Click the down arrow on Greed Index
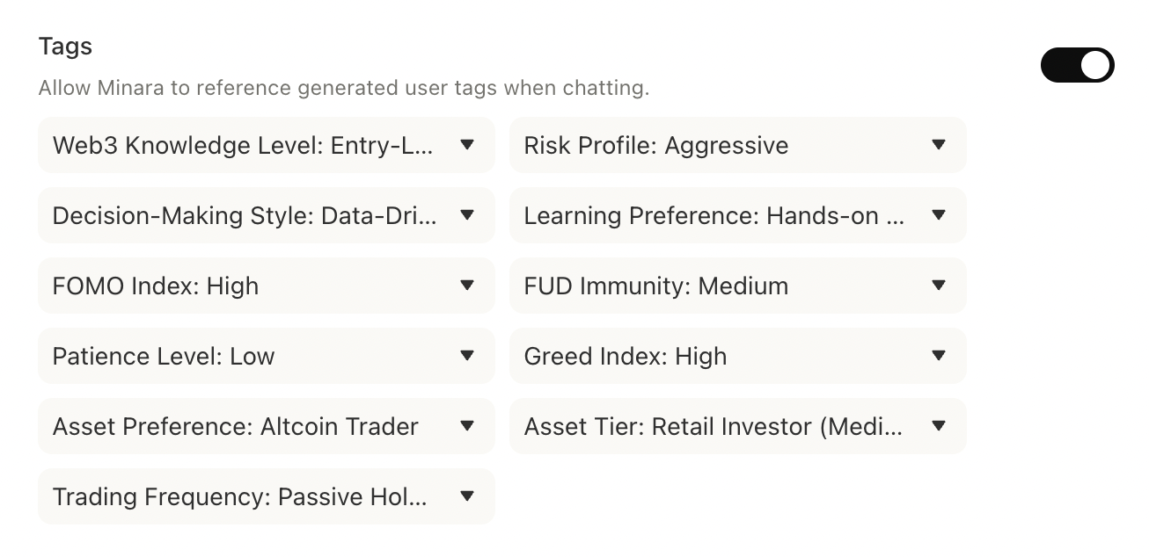Image resolution: width=1149 pixels, height=557 pixels. click(x=939, y=356)
